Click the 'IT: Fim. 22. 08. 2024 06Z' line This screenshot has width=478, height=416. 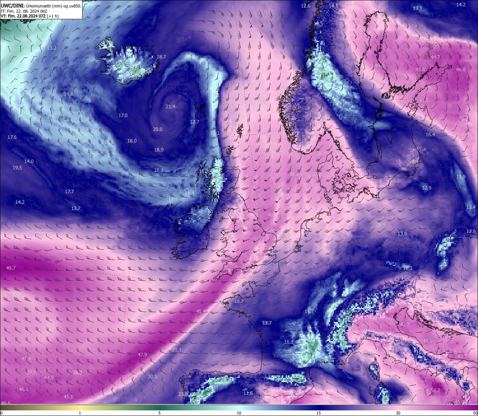coord(25,11)
